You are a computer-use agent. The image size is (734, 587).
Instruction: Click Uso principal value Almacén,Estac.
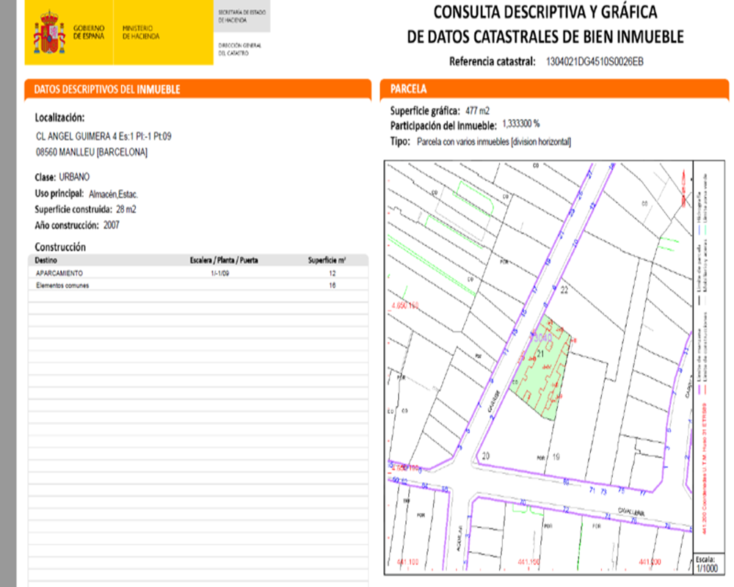coord(113,194)
